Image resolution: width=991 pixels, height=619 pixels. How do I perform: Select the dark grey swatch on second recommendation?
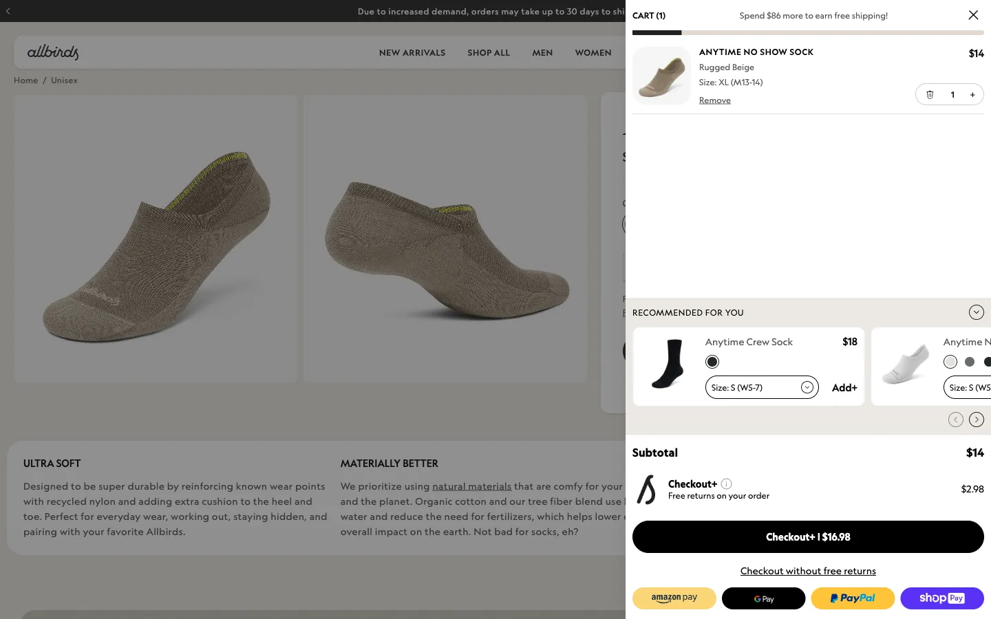pos(970,362)
